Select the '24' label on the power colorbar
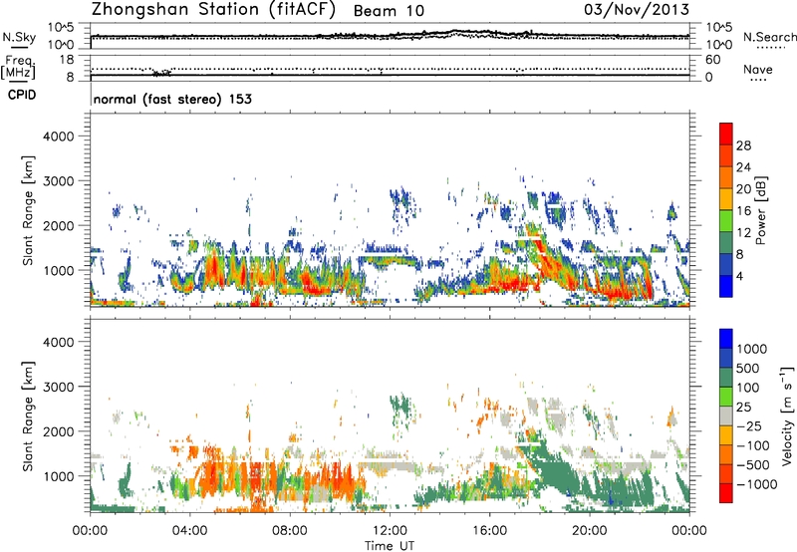This screenshot has height=552, width=797. pos(743,167)
